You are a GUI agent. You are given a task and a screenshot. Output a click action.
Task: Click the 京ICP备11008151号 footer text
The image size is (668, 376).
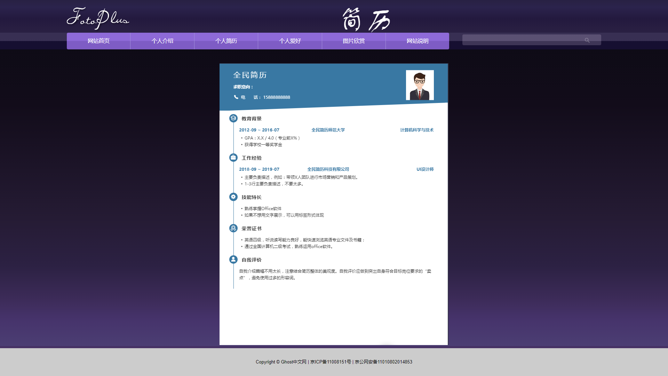point(331,362)
